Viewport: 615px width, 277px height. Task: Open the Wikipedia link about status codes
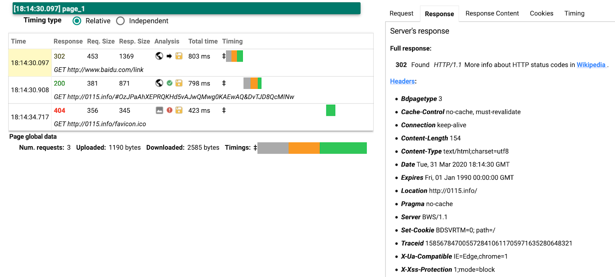(x=591, y=65)
